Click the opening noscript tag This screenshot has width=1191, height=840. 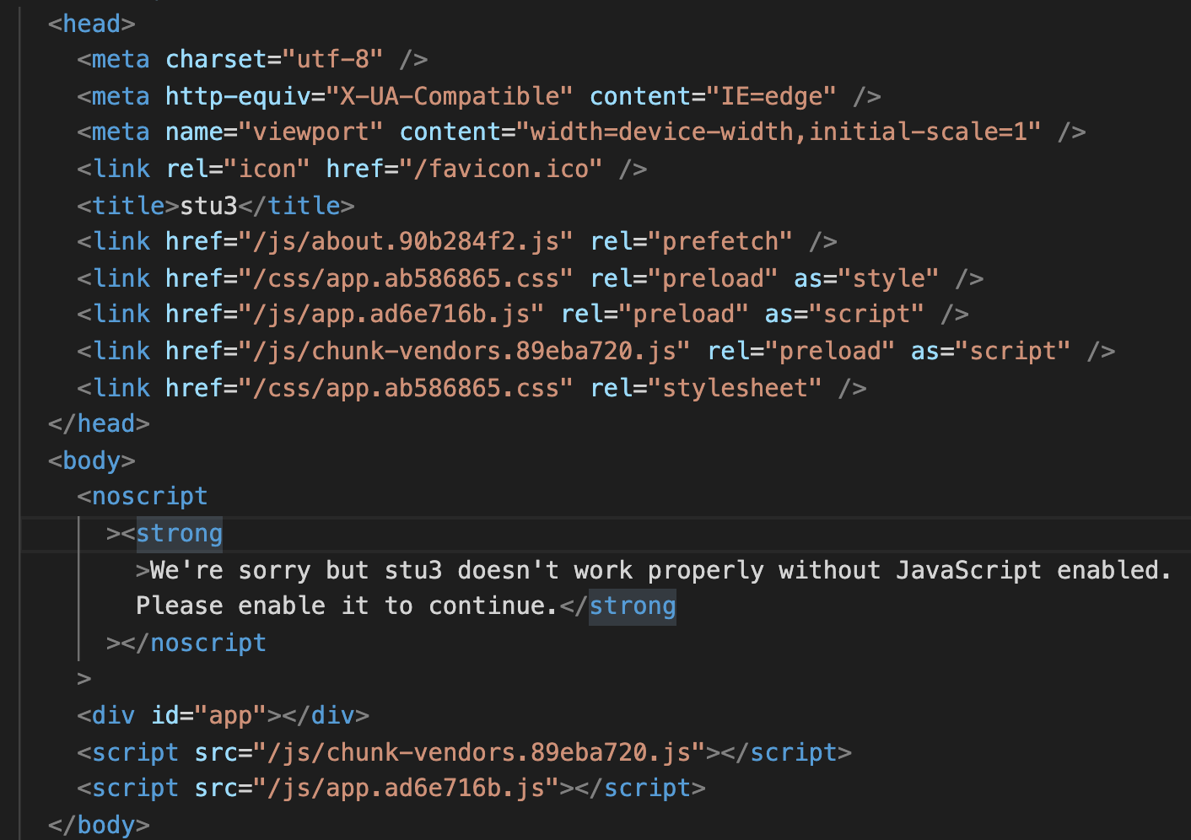(143, 497)
